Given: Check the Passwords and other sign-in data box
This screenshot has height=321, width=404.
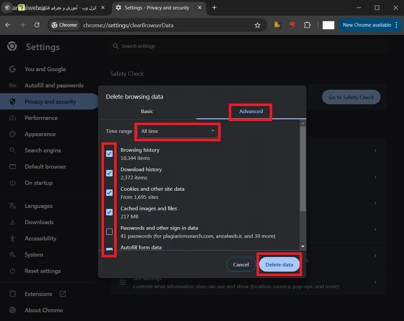Looking at the screenshot, I should point(109,232).
